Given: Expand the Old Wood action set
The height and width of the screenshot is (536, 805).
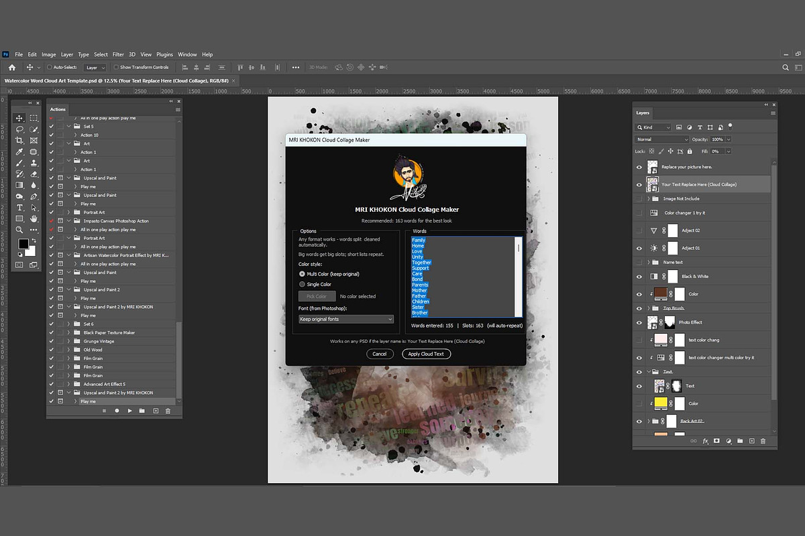Looking at the screenshot, I should (x=68, y=350).
